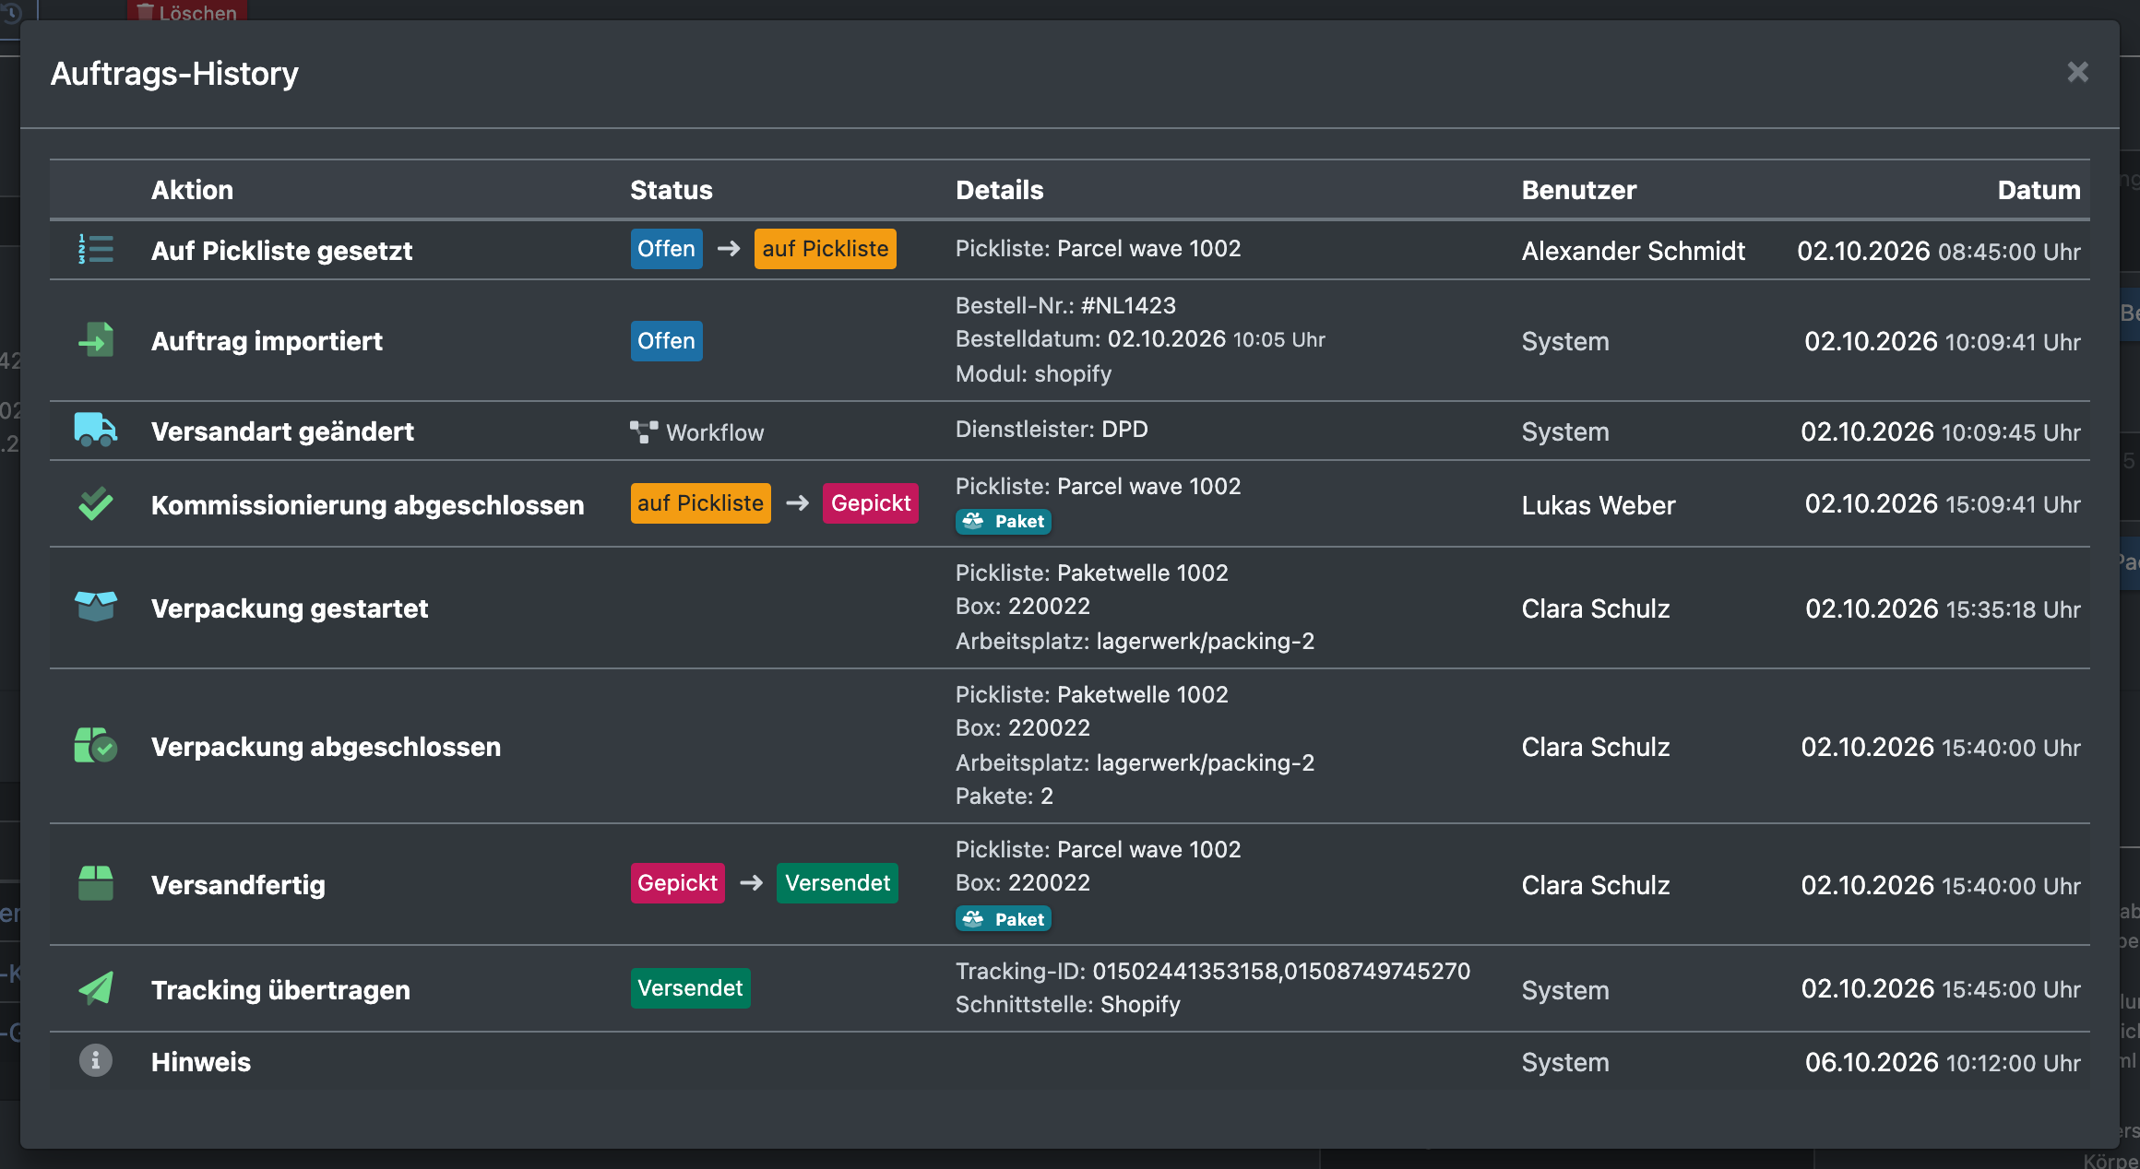The width and height of the screenshot is (2140, 1169).
Task: Click the info icon in the Hinweis row
Action: coord(96,1060)
